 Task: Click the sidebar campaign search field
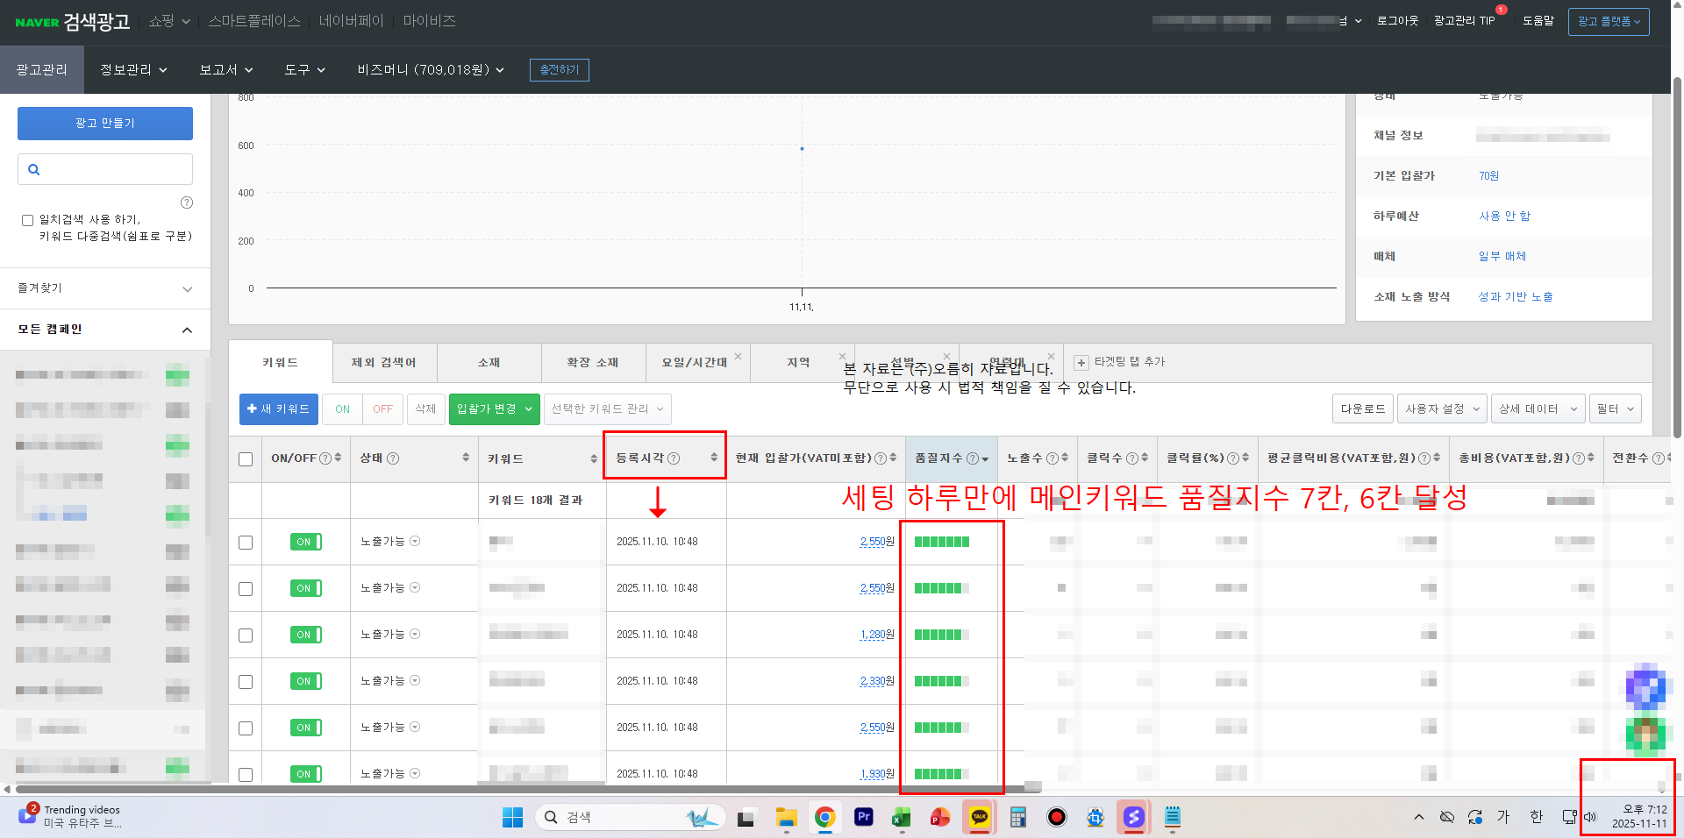coord(114,170)
